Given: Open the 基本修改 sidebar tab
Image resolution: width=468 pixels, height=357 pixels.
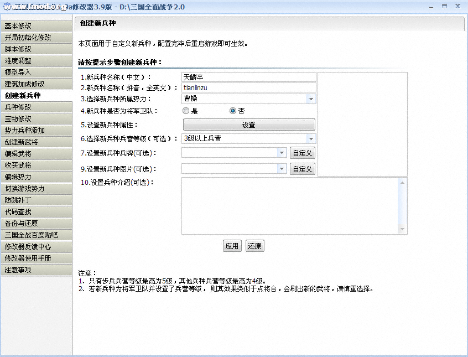Looking at the screenshot, I should tap(36, 26).
